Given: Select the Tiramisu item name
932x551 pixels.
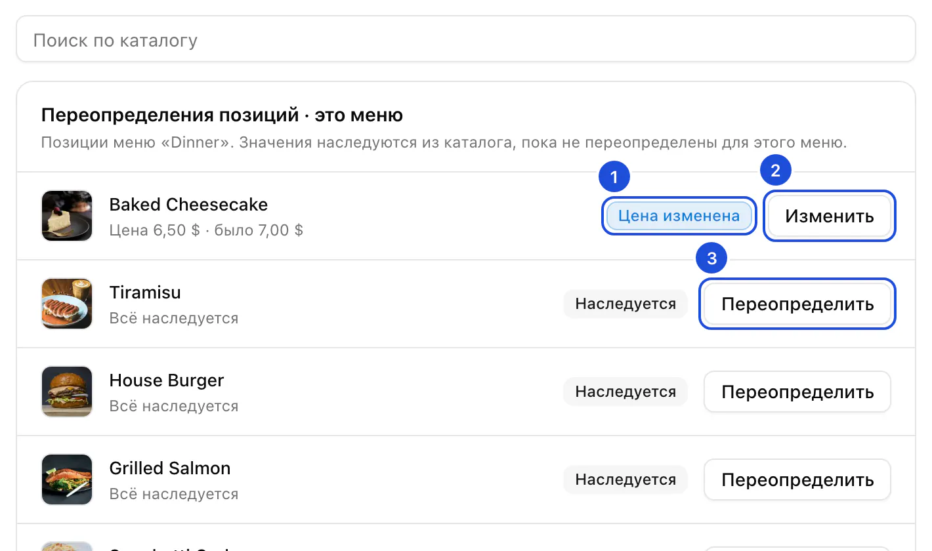Looking at the screenshot, I should (145, 293).
